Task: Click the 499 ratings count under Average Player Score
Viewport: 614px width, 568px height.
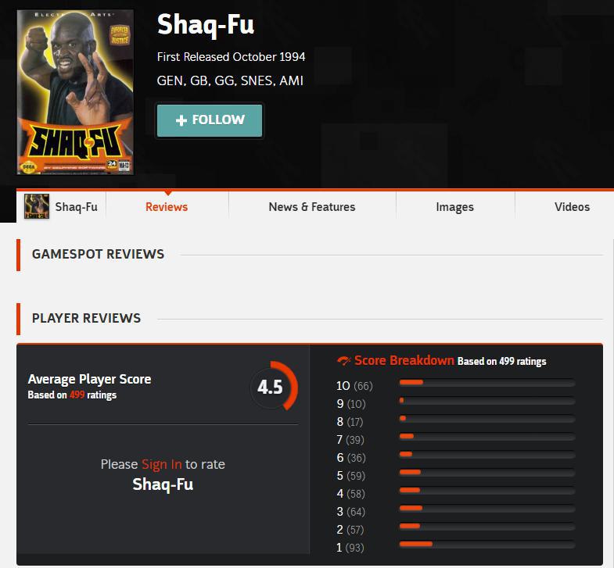Action: coord(77,395)
